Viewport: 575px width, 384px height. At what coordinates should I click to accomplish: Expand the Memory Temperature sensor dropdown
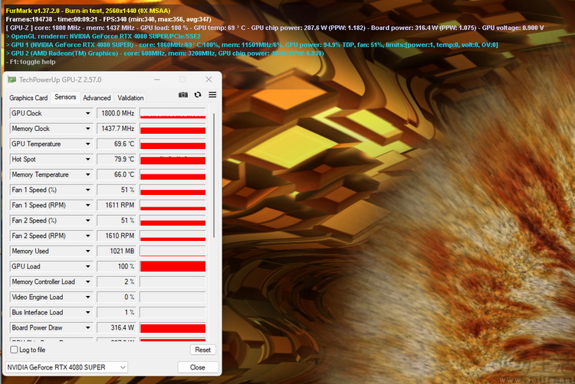coord(87,175)
